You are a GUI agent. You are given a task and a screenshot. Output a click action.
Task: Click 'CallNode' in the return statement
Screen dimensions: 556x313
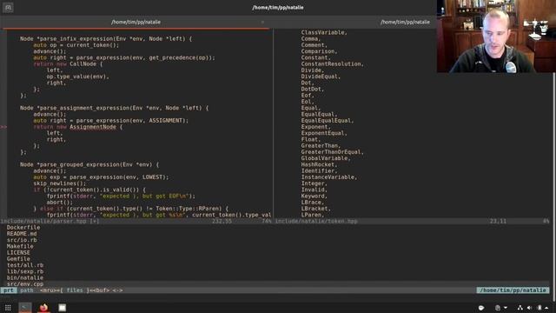83,63
